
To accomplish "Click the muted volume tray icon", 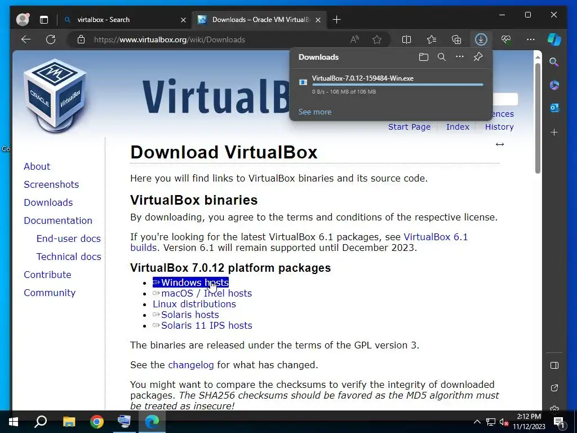I will (x=503, y=422).
